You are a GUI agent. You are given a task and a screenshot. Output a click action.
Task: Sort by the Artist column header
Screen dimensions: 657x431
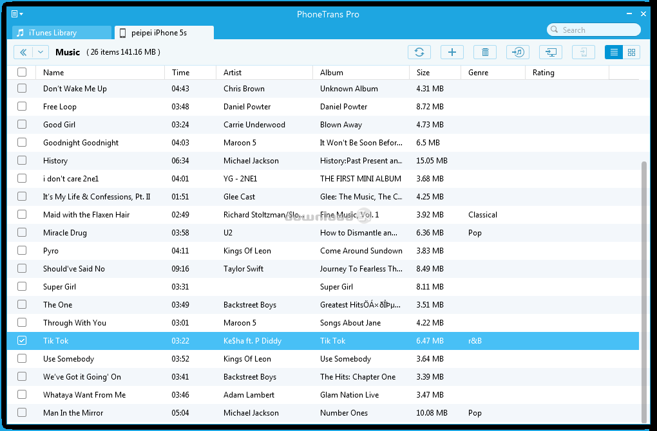pyautogui.click(x=264, y=73)
